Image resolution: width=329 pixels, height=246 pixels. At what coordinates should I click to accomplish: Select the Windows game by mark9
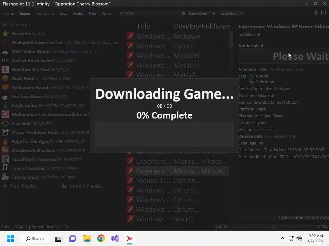[x=177, y=219]
